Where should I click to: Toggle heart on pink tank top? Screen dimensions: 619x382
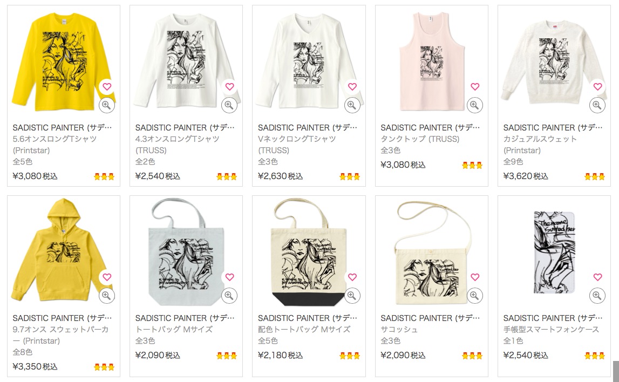tap(475, 86)
